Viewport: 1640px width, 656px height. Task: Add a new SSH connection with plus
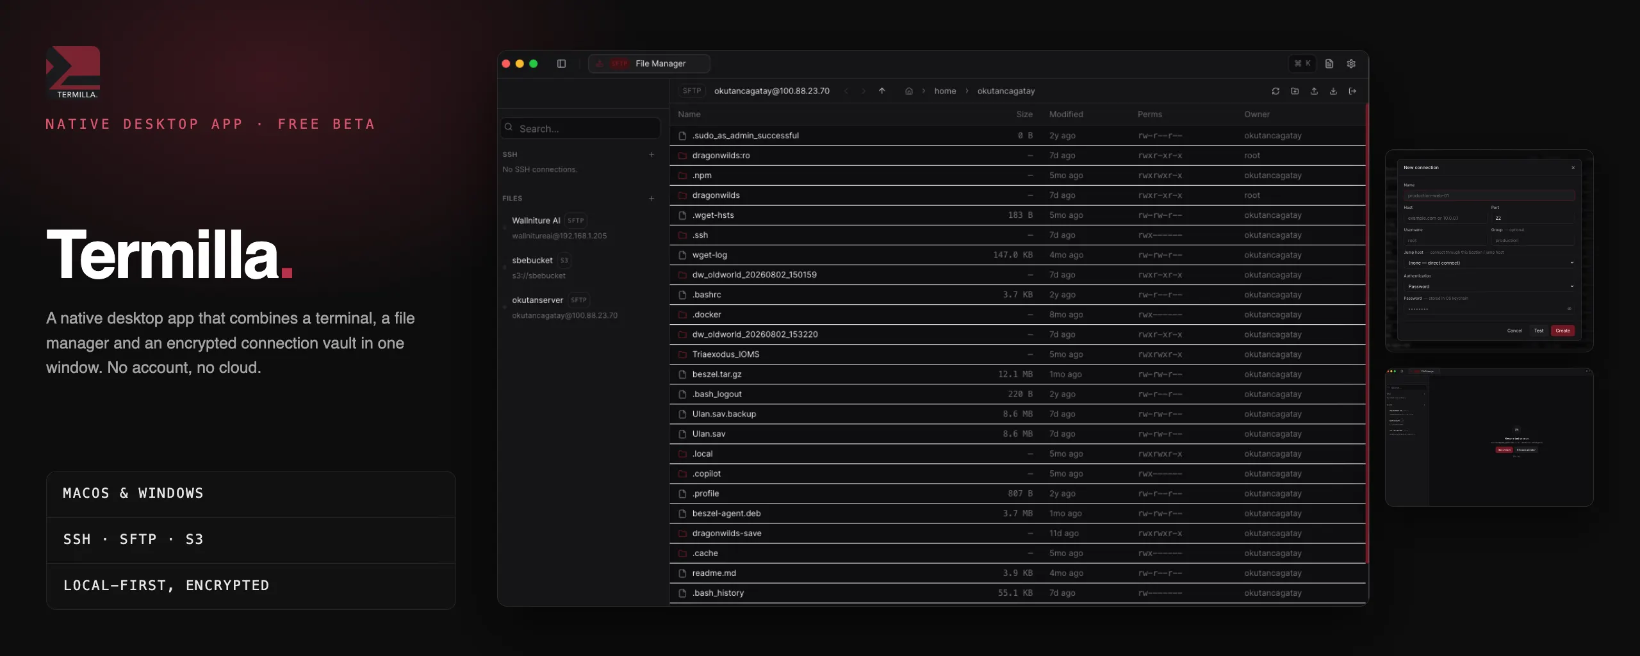coord(652,154)
